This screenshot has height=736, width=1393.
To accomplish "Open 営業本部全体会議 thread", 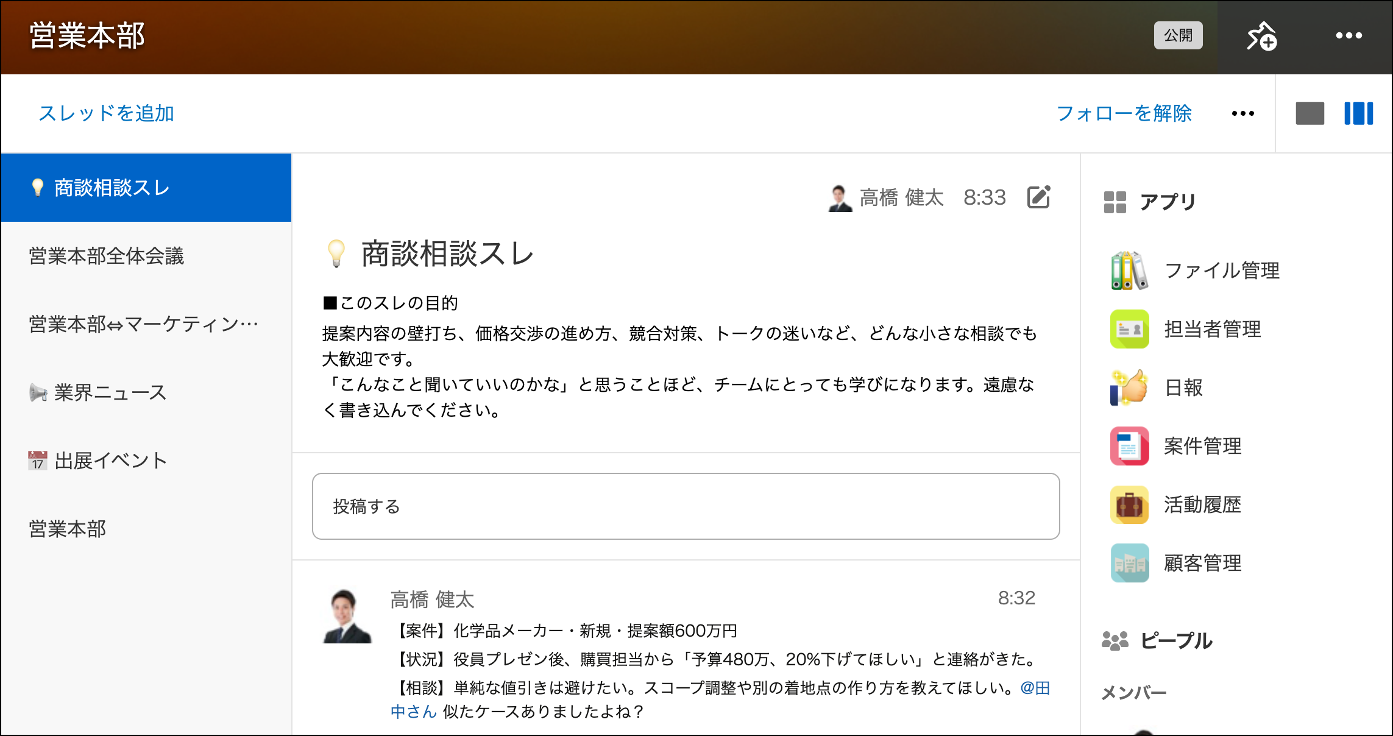I will coord(146,256).
